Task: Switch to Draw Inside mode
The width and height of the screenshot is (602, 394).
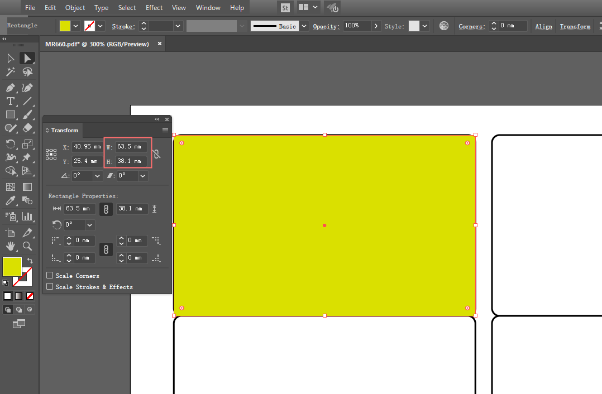Action: click(x=30, y=309)
